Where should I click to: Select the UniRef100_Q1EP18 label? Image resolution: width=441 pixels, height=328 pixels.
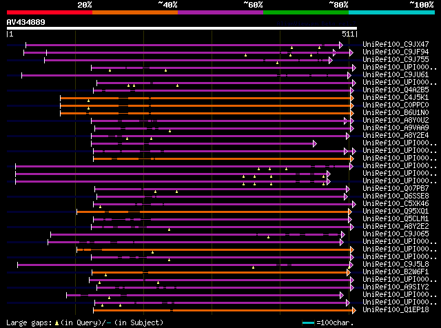396,309
